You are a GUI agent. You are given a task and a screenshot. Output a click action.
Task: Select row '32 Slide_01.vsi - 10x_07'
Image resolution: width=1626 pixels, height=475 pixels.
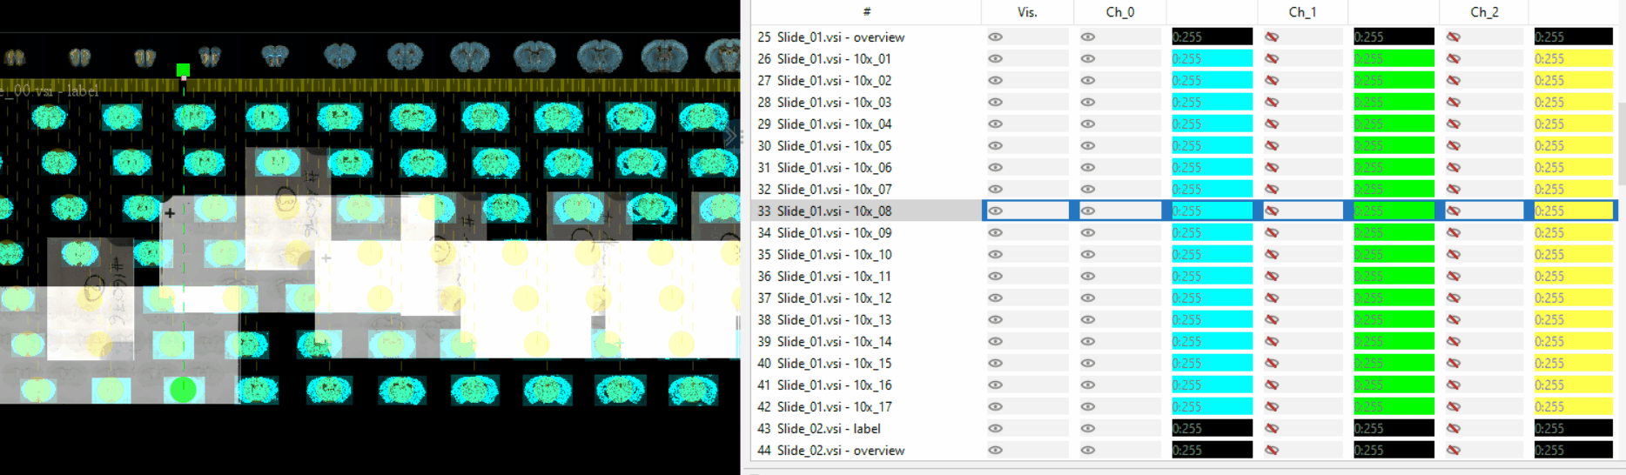click(x=866, y=189)
